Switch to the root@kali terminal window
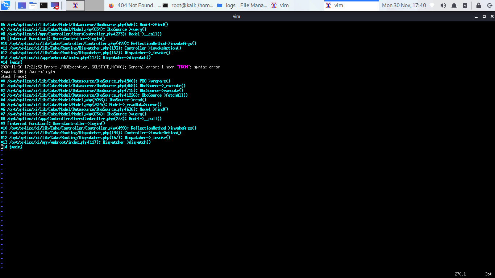The image size is (495, 278). coord(187,5)
